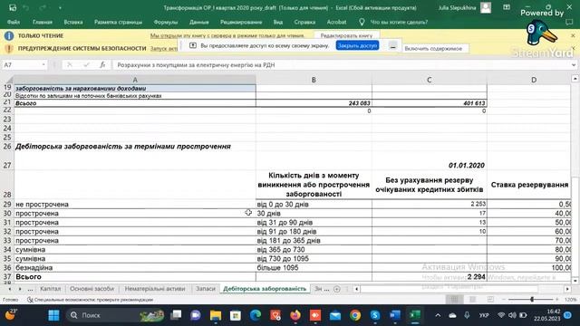Click the formula bar text
Image resolution: width=580 pixels, height=326 pixels.
pyautogui.click(x=196, y=65)
